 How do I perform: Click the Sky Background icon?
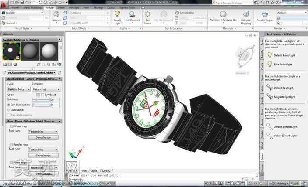pos(164,14)
